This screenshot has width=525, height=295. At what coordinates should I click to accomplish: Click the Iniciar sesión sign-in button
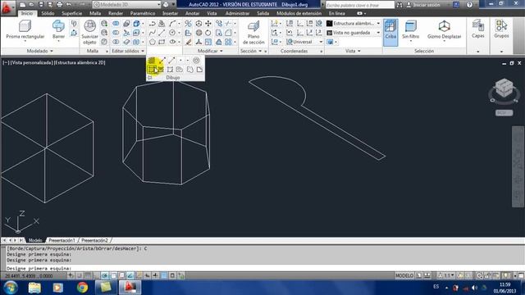click(423, 5)
